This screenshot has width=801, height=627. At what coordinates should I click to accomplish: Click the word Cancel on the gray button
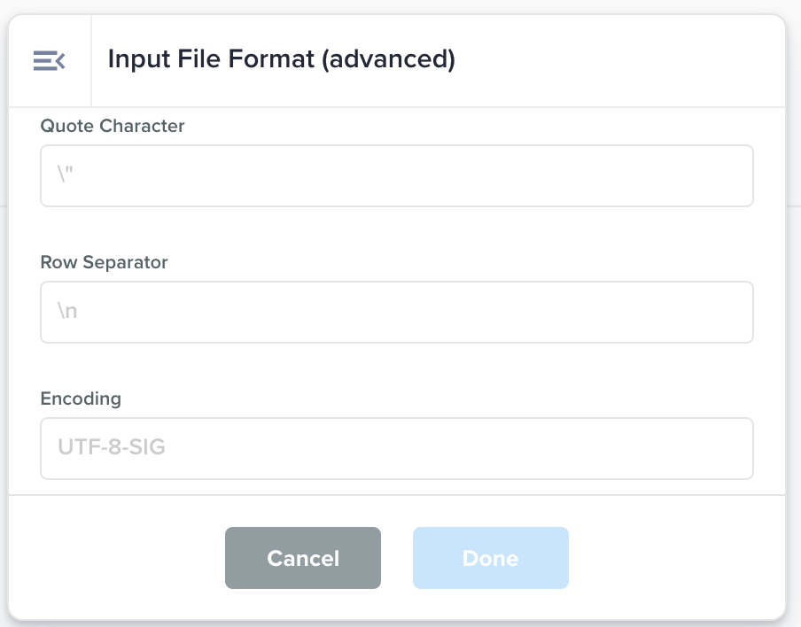pyautogui.click(x=303, y=559)
